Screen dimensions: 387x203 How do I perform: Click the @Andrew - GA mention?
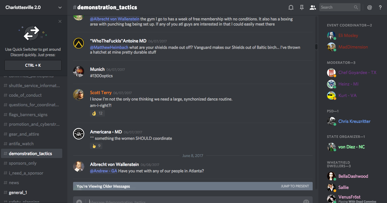point(103,171)
